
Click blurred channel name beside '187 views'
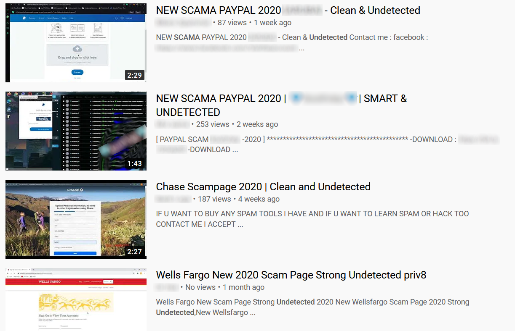[173, 199]
